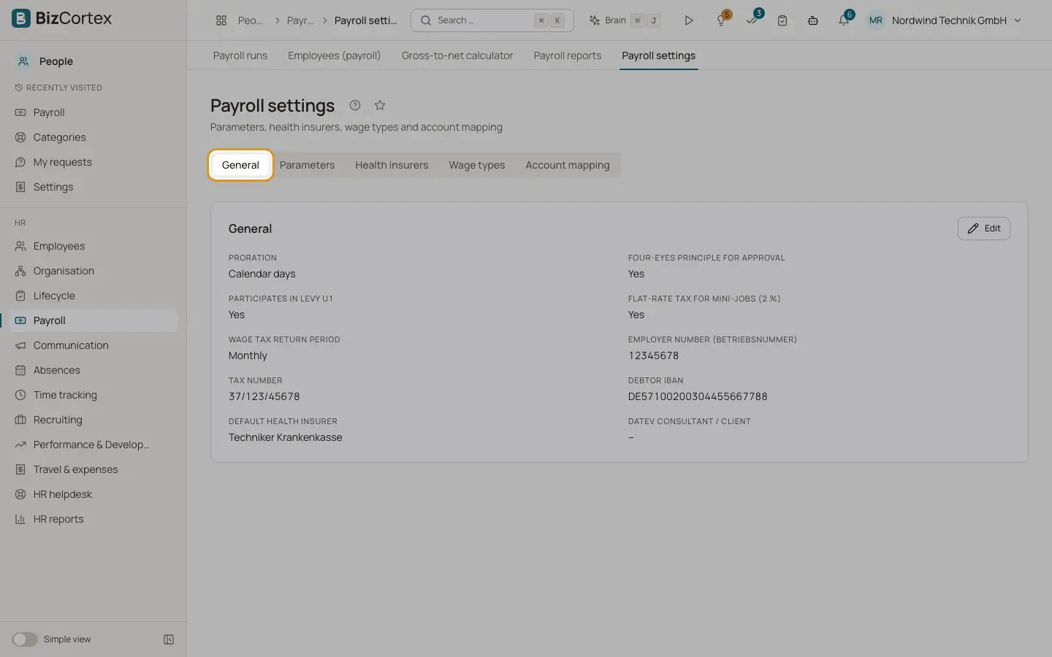The image size is (1052, 657).
Task: Go to the Payroll runs tab
Action: 240,55
